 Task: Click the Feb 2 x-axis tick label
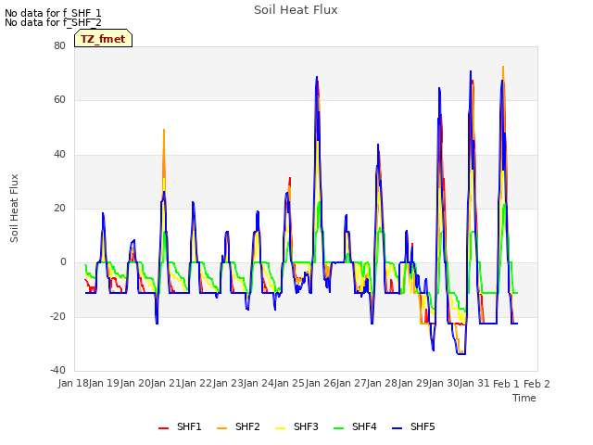pyautogui.click(x=536, y=384)
